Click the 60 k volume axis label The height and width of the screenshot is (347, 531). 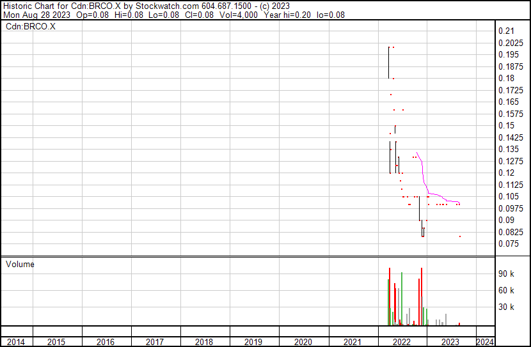[x=507, y=290]
